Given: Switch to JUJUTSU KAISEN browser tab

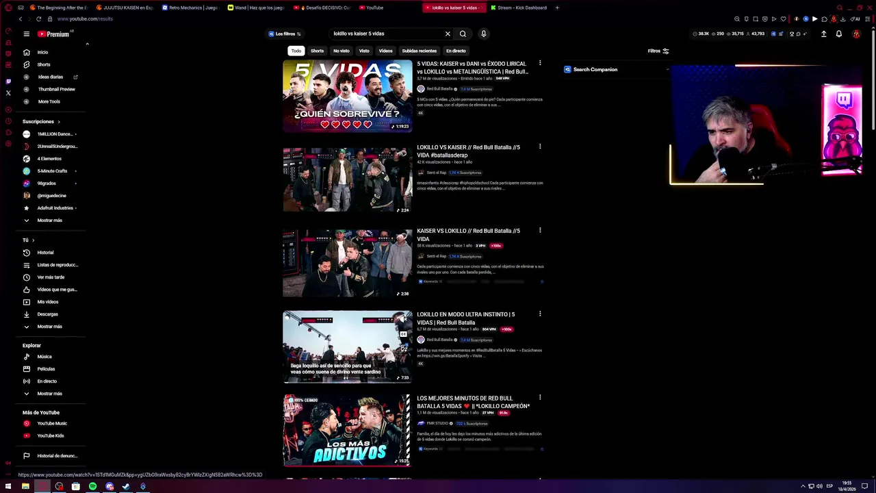Looking at the screenshot, I should (125, 8).
